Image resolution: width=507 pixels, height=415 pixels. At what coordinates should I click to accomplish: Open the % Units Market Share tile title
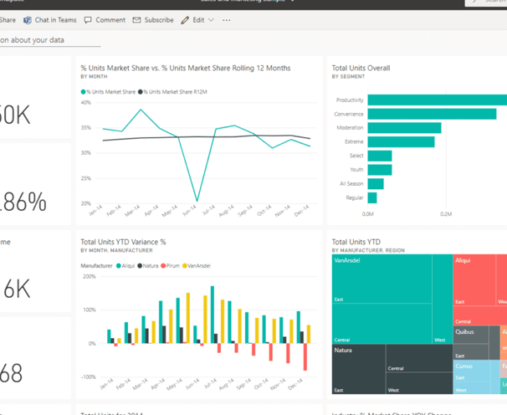coord(185,69)
